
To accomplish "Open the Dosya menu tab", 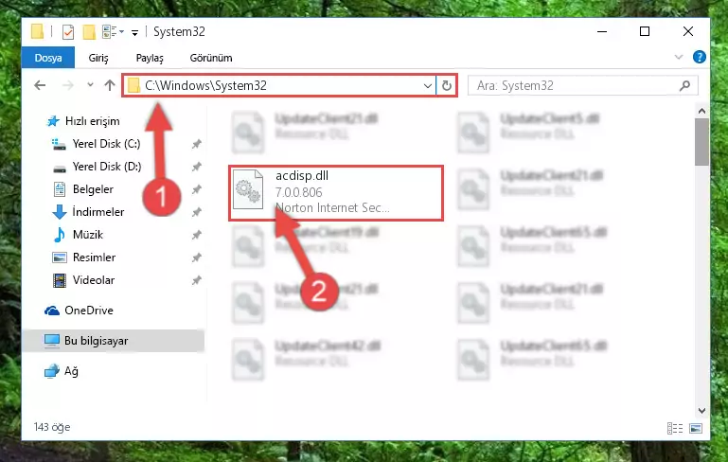I will click(x=48, y=58).
